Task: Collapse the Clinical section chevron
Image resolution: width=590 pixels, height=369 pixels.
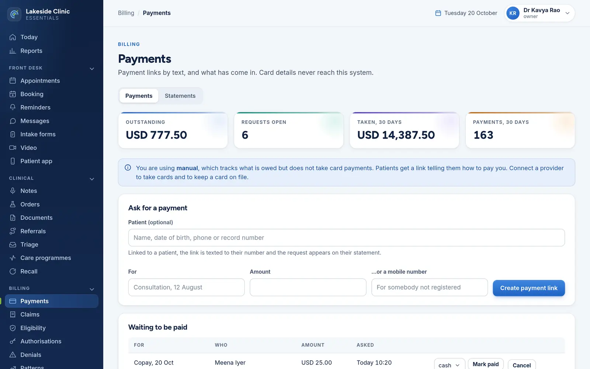Action: (x=92, y=179)
